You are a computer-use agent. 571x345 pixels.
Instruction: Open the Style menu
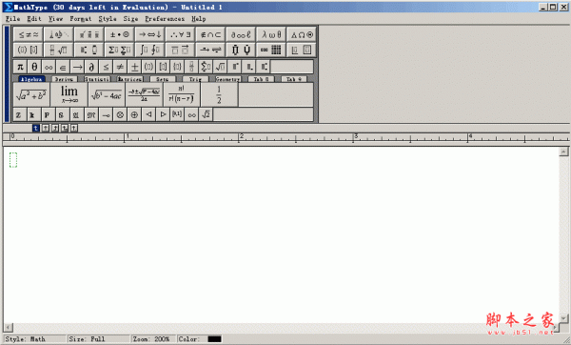coord(108,19)
